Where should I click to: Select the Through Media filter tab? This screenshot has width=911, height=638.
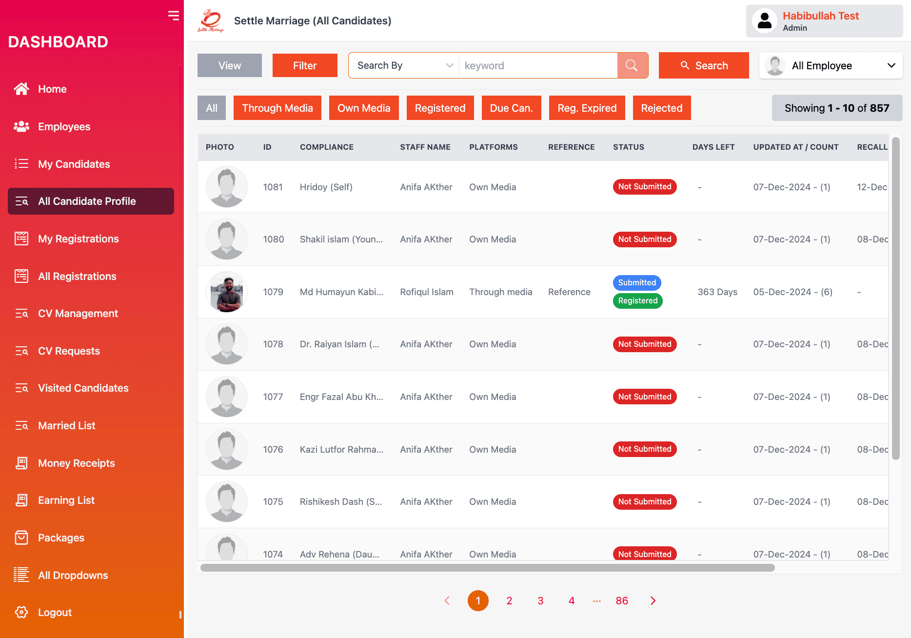(277, 108)
